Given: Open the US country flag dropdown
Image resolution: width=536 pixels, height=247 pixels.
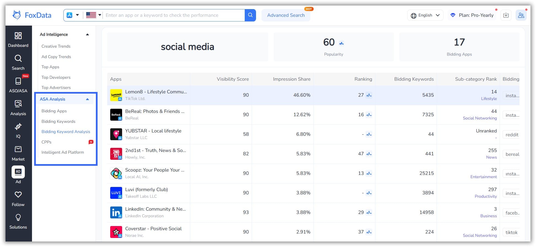Looking at the screenshot, I should click(94, 15).
